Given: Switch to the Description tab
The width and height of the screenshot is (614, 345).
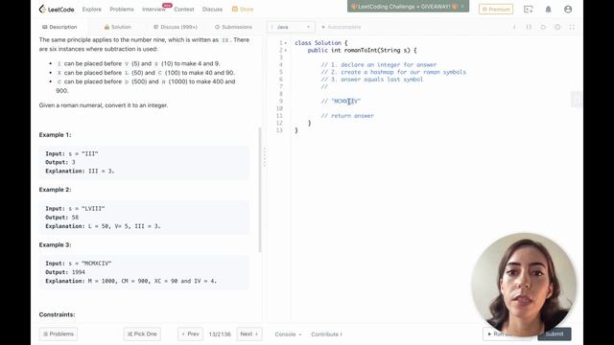Looking at the screenshot, I should (x=59, y=27).
